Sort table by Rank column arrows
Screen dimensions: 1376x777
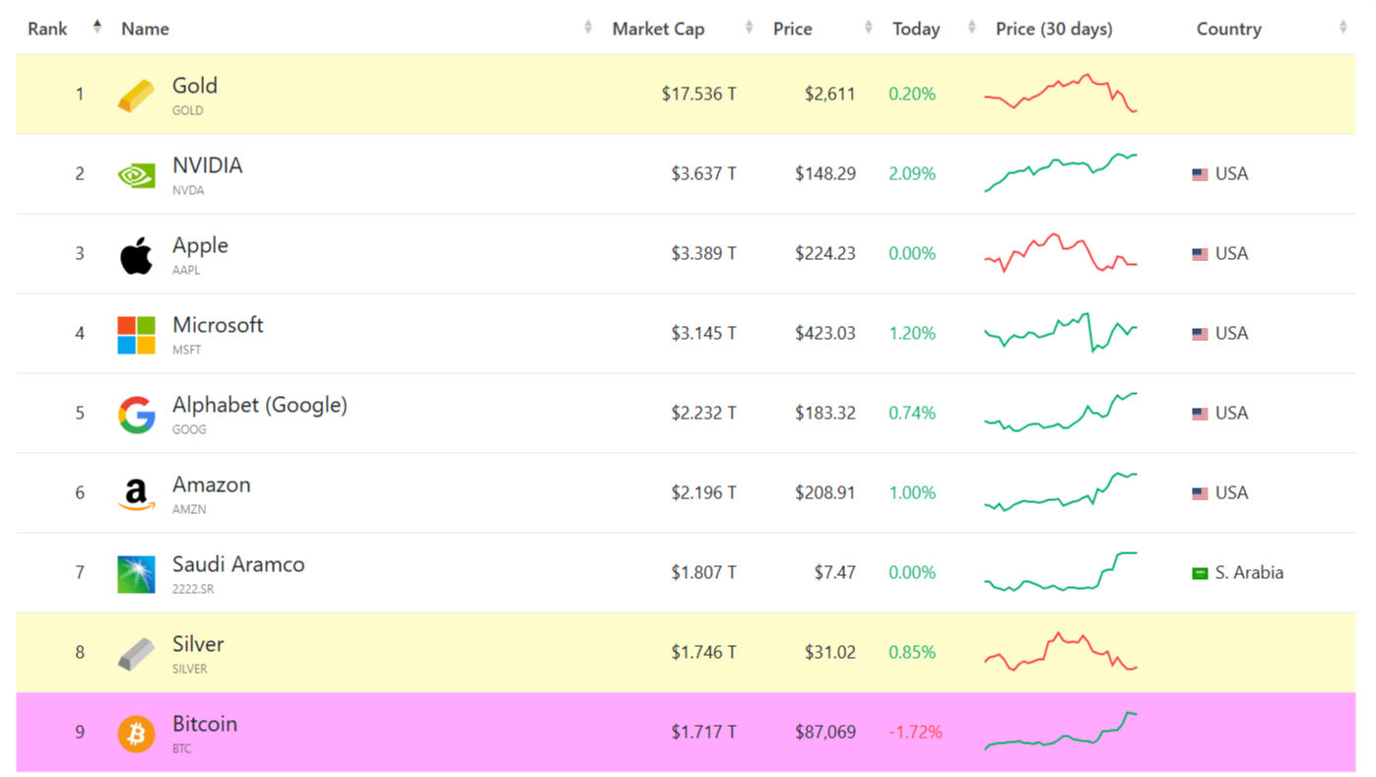click(97, 28)
